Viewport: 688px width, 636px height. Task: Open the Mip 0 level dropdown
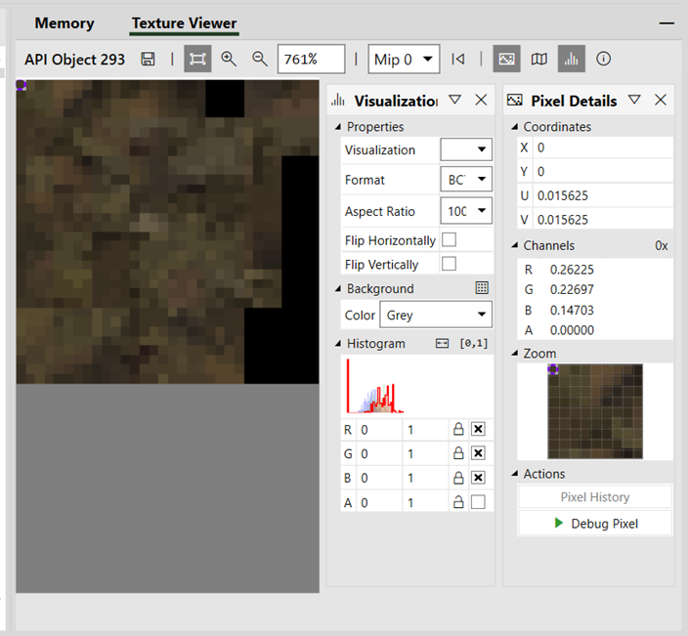tap(404, 59)
